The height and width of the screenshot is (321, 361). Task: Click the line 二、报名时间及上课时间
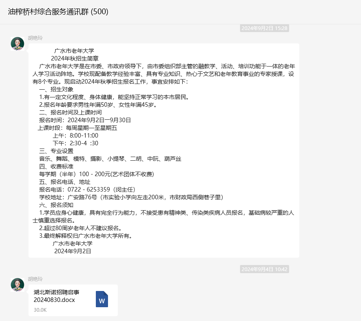click(70, 112)
